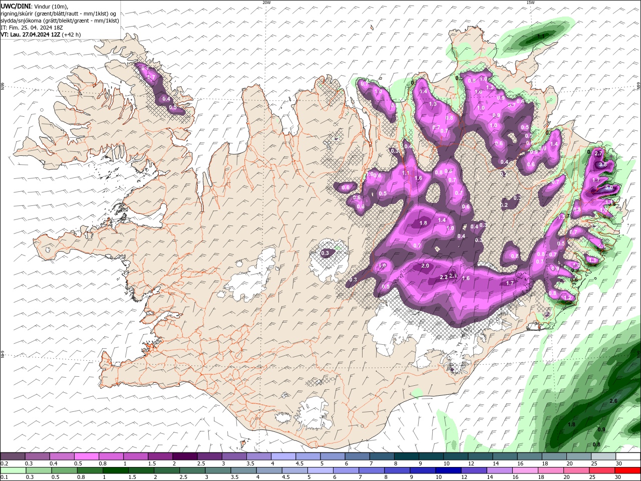Viewport: 641px width, 481px height.
Task: Click the 1.8 value on the purple snow area
Action: click(x=423, y=223)
